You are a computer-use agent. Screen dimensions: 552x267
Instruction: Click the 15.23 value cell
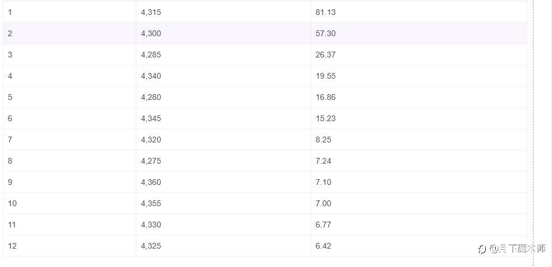(419, 118)
